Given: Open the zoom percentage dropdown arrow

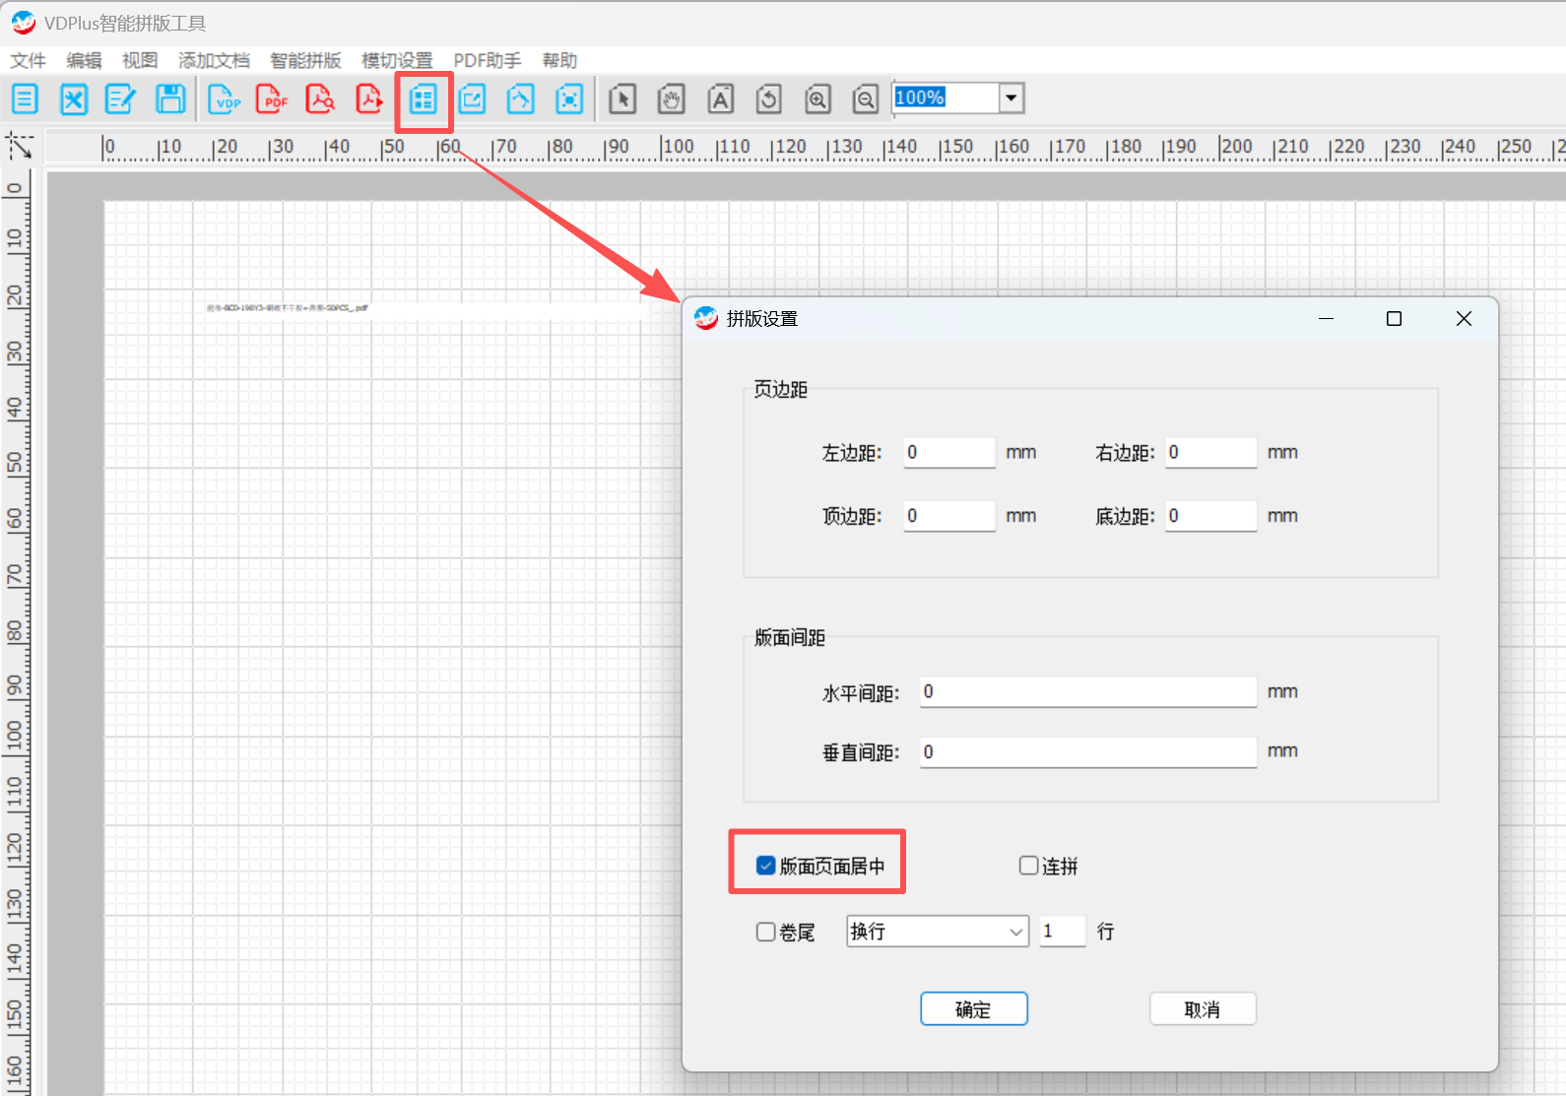Looking at the screenshot, I should [x=1011, y=97].
